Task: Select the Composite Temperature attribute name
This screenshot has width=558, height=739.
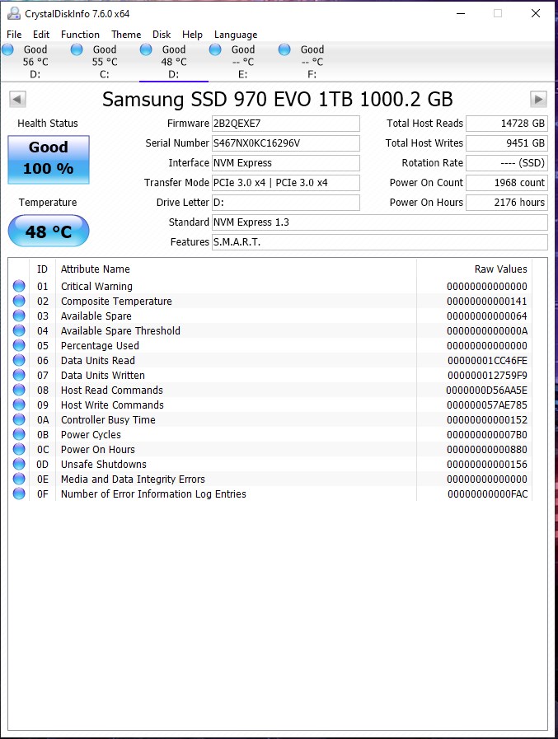Action: click(116, 302)
